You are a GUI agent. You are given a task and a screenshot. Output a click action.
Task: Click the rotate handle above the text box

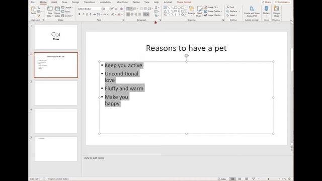(x=187, y=56)
